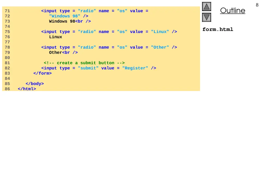The height and width of the screenshot is (195, 261).
Task: Click the create a submit button comment
Action: (x=84, y=63)
